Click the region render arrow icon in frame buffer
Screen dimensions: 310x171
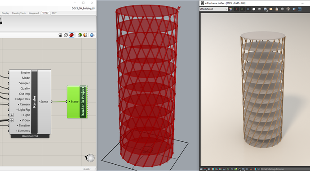pos(294,9)
